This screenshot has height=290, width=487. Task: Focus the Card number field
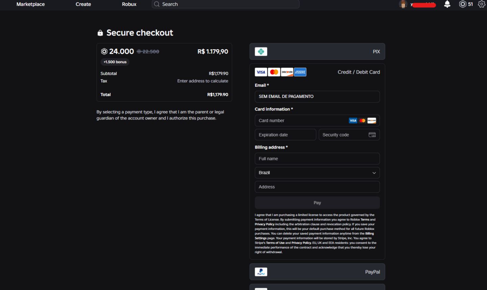pos(317,121)
